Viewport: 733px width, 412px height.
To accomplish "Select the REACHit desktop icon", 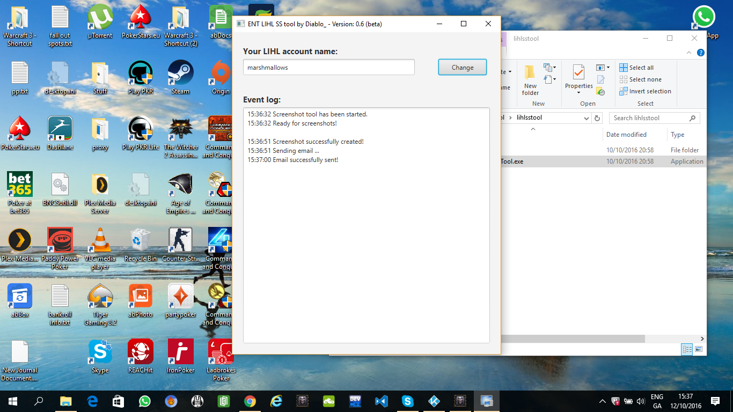I will pyautogui.click(x=141, y=356).
